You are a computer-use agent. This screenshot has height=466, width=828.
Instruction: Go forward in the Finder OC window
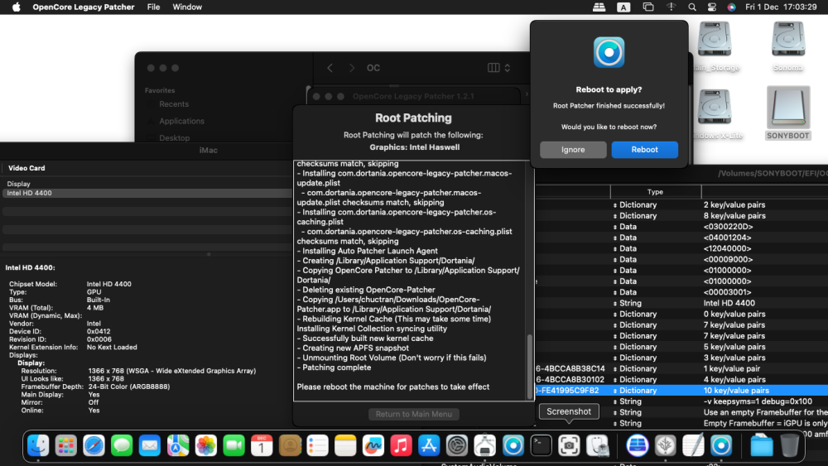point(352,68)
